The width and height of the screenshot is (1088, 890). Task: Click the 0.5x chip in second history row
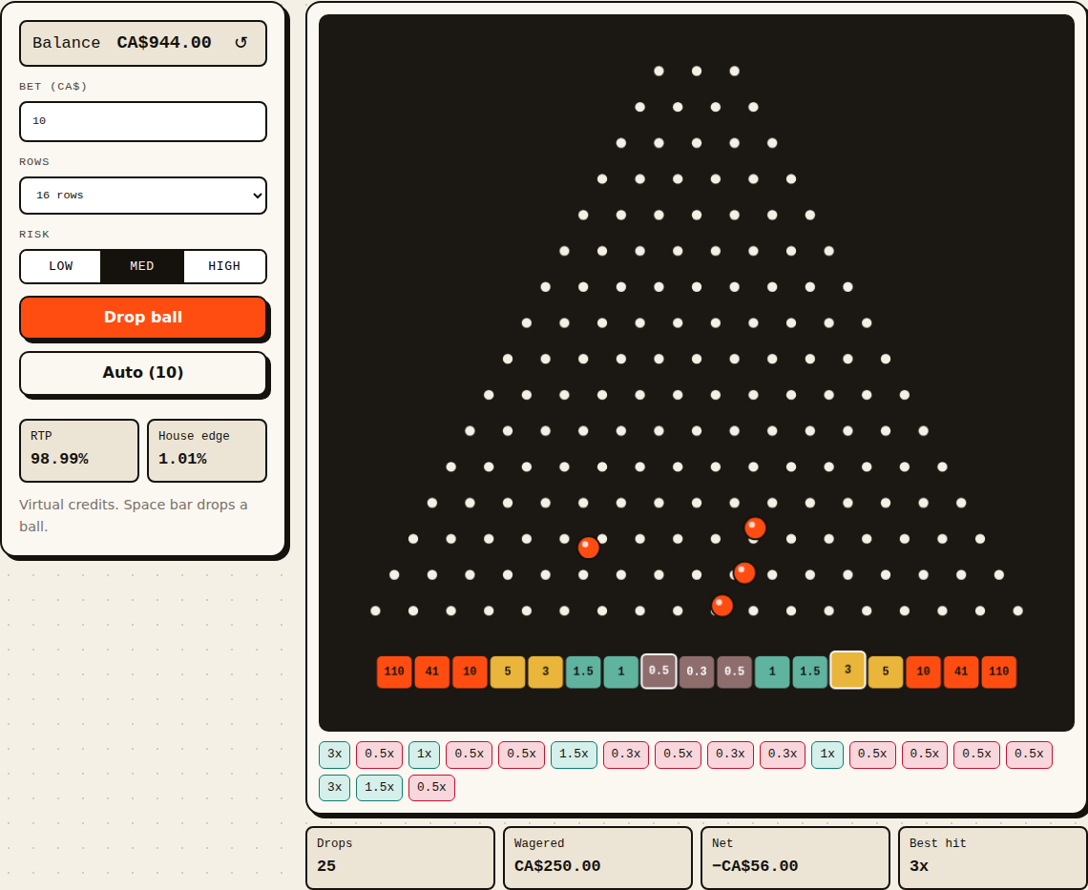point(431,787)
